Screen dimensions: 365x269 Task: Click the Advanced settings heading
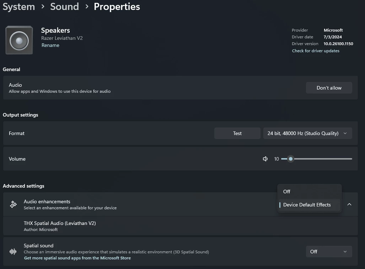pos(23,186)
